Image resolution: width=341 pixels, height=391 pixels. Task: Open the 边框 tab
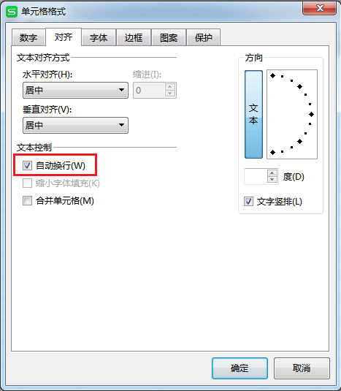click(x=134, y=37)
